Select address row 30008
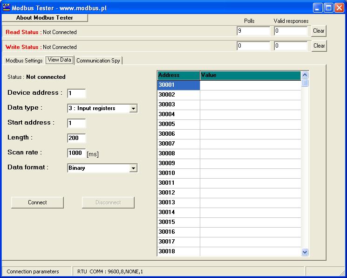The width and height of the screenshot is (347, 278). point(178,153)
